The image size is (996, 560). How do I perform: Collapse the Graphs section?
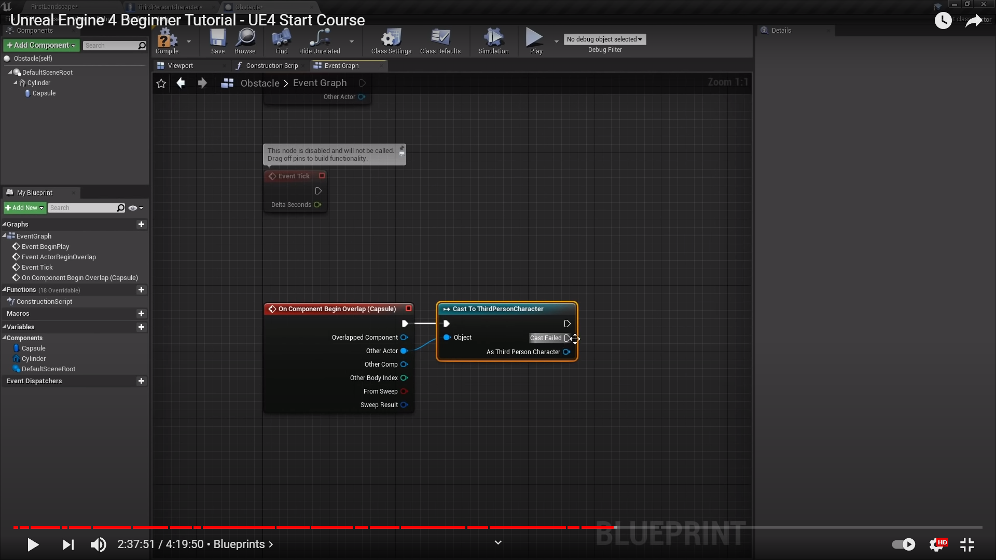tap(4, 225)
